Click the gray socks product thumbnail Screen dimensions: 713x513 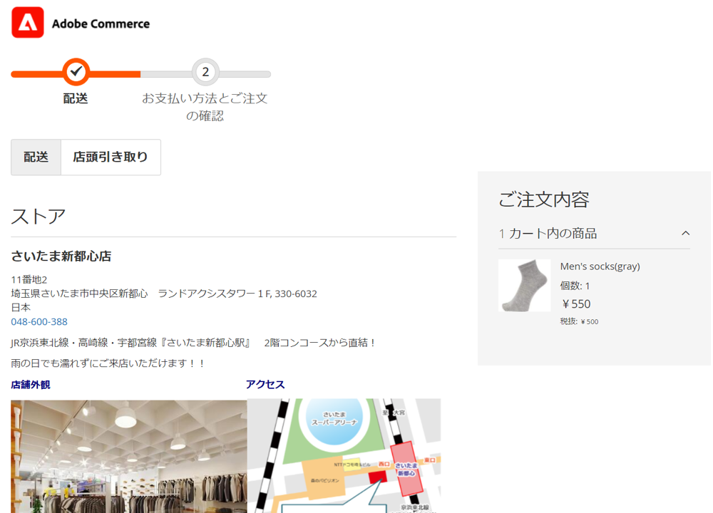tap(524, 286)
